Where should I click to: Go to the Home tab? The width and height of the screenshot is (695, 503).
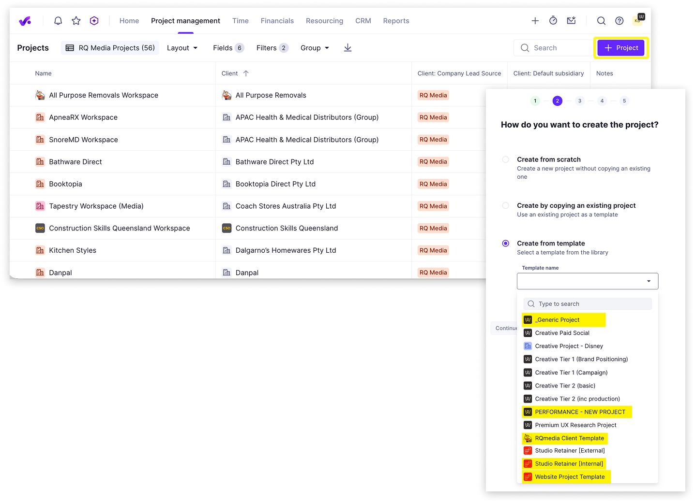(129, 21)
